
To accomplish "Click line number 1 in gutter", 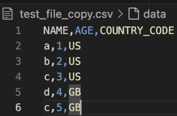I will pos(18,30).
